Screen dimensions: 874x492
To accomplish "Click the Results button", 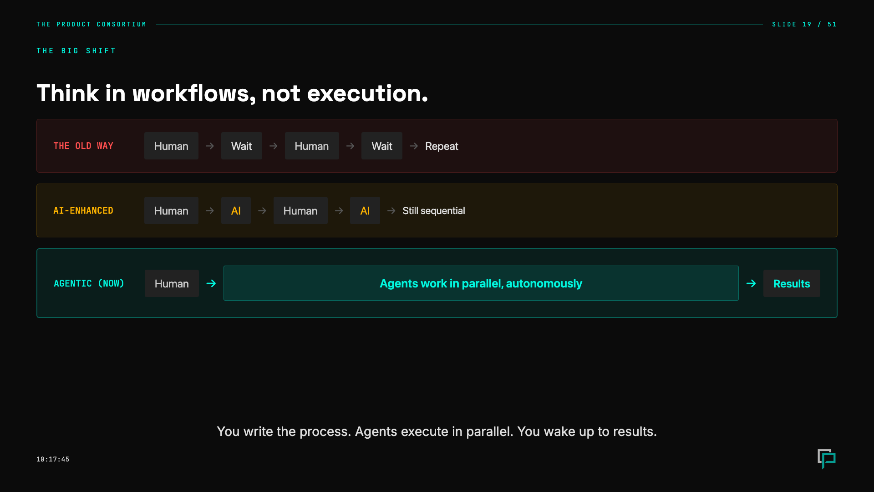I will [x=792, y=283].
